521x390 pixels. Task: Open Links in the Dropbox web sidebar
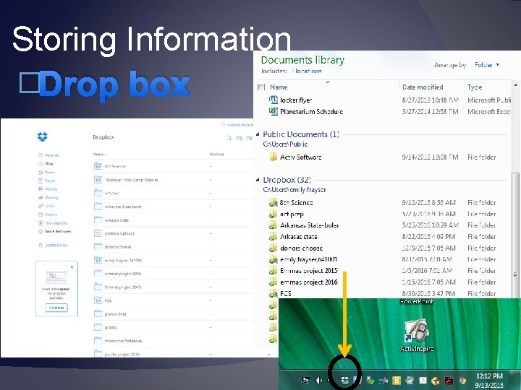[x=49, y=206]
